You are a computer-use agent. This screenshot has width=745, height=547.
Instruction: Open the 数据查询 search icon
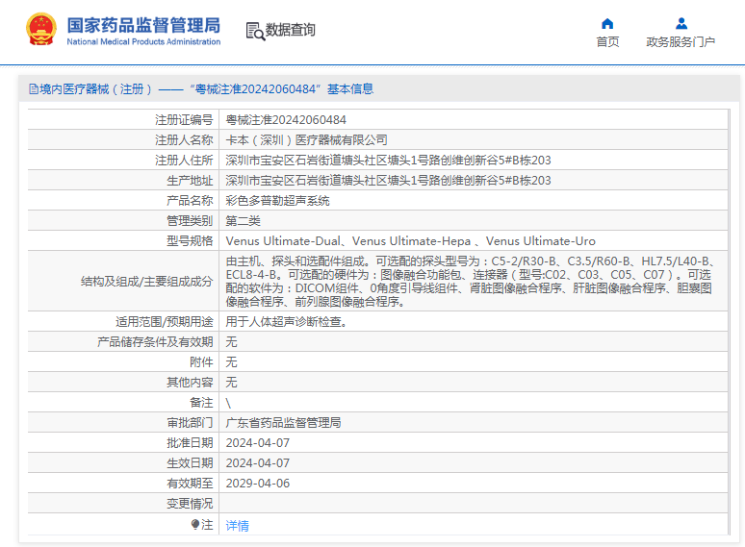tap(255, 31)
